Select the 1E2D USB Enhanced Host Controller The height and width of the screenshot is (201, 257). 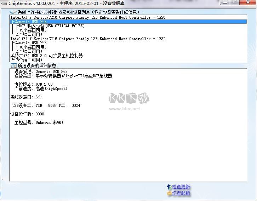tap(88, 39)
